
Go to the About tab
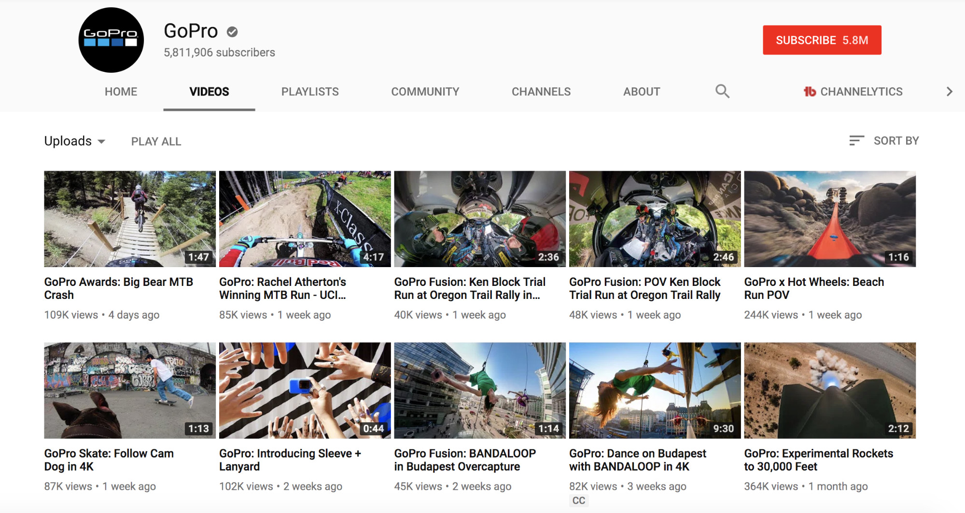pyautogui.click(x=641, y=92)
